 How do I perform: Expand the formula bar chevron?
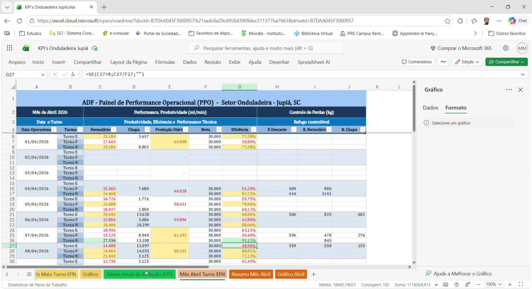click(522, 74)
